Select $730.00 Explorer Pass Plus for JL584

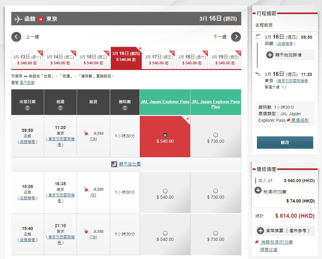click(216, 135)
